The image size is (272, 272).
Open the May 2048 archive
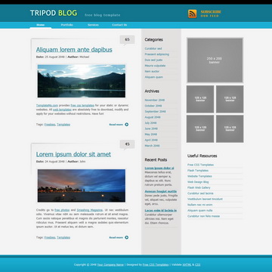(x=151, y=134)
